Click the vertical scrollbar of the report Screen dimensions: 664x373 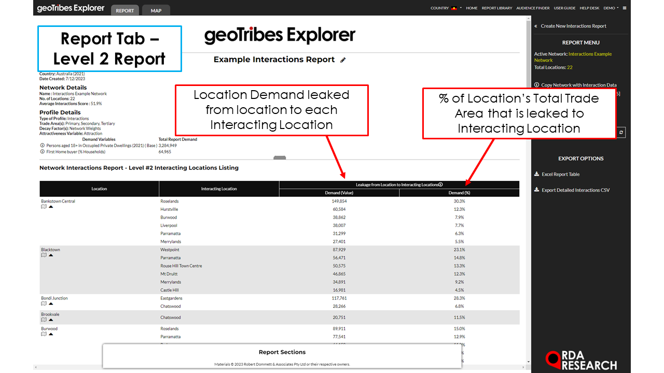coord(529,189)
